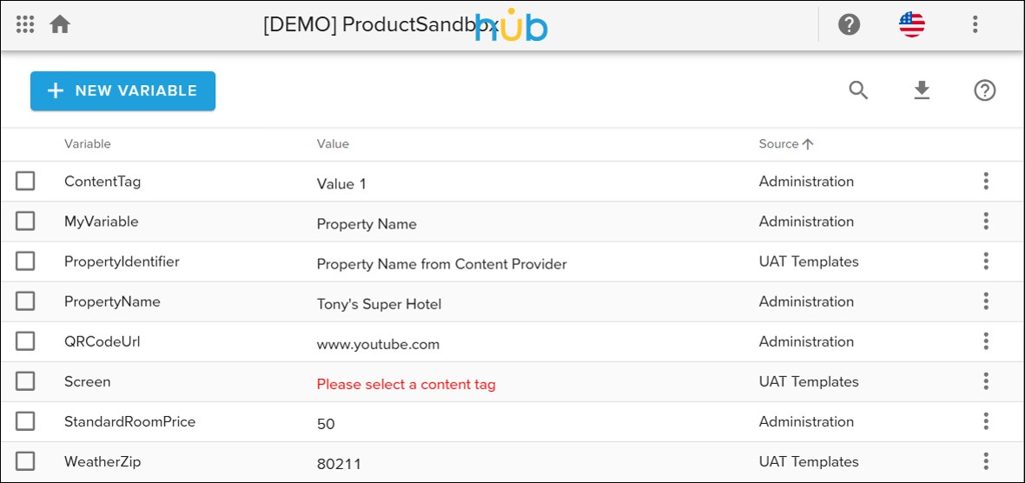Select the PropertyName row checkbox
The width and height of the screenshot is (1025, 483).
(25, 301)
